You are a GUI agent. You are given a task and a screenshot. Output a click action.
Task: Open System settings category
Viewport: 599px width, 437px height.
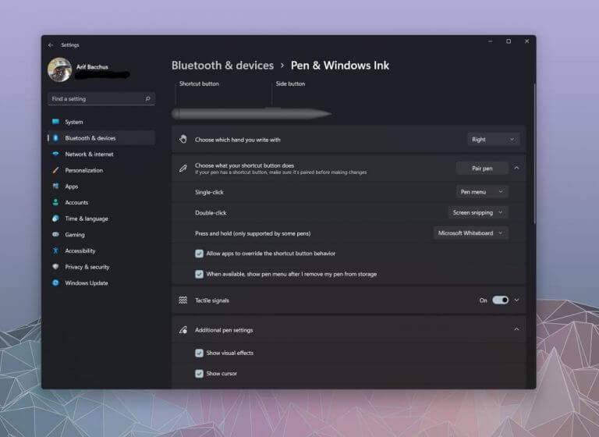tap(101, 122)
